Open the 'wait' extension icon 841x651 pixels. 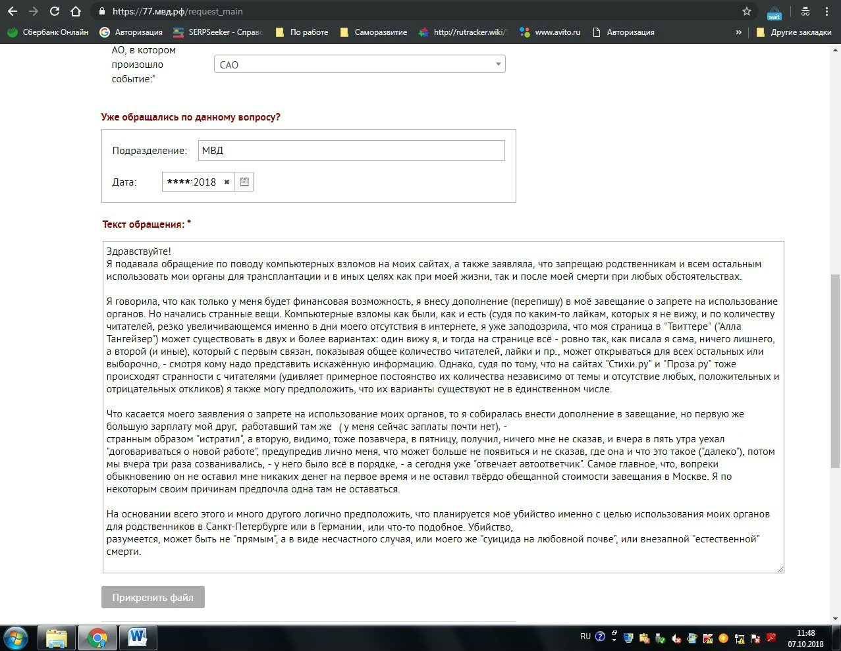click(774, 13)
